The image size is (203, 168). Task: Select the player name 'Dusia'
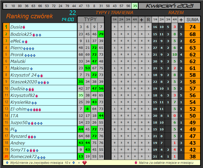pyautogui.click(x=16, y=27)
